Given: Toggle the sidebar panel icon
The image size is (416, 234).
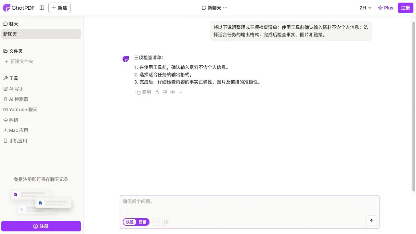Looking at the screenshot, I should tap(42, 8).
